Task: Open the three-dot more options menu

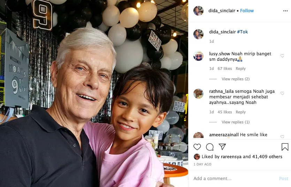Action: pyautogui.click(x=285, y=11)
